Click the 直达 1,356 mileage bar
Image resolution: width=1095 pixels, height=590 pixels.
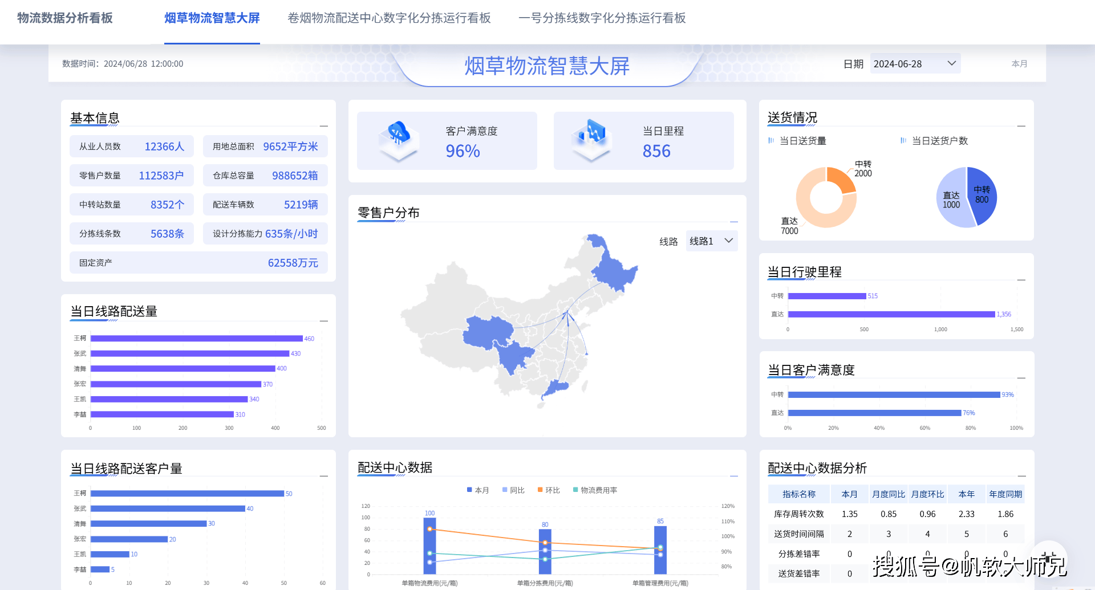click(891, 314)
